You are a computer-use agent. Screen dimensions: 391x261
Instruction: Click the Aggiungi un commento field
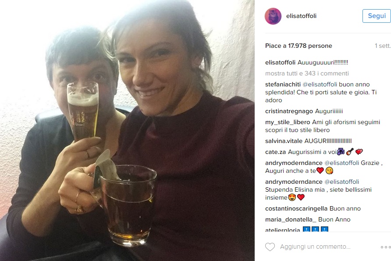coord(315,247)
